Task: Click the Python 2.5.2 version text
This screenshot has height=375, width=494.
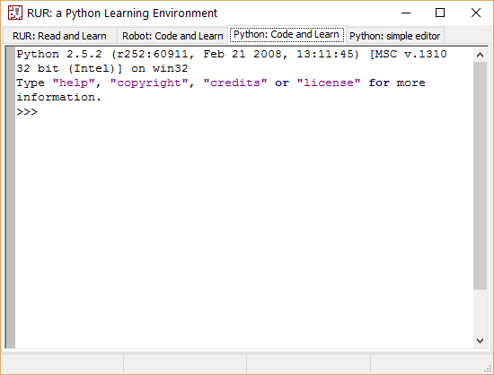Action: point(59,54)
